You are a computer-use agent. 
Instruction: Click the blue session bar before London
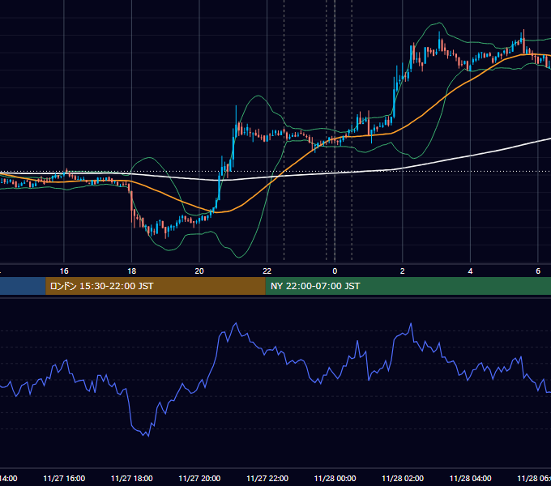pyautogui.click(x=23, y=286)
